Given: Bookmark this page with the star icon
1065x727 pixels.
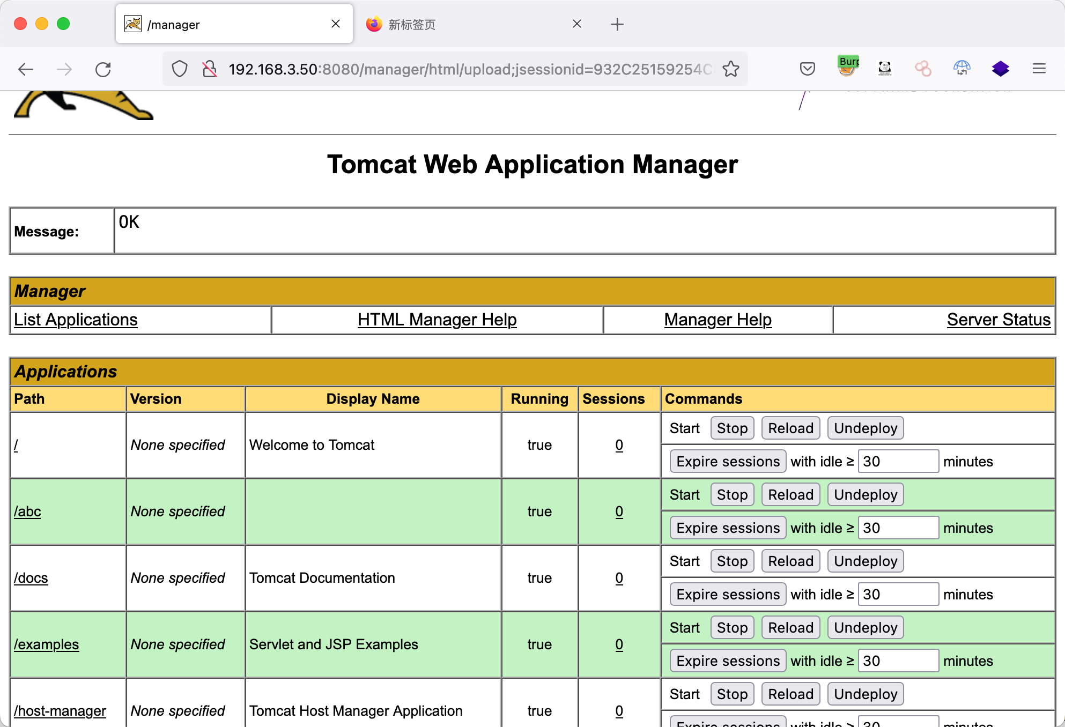Looking at the screenshot, I should click(731, 69).
